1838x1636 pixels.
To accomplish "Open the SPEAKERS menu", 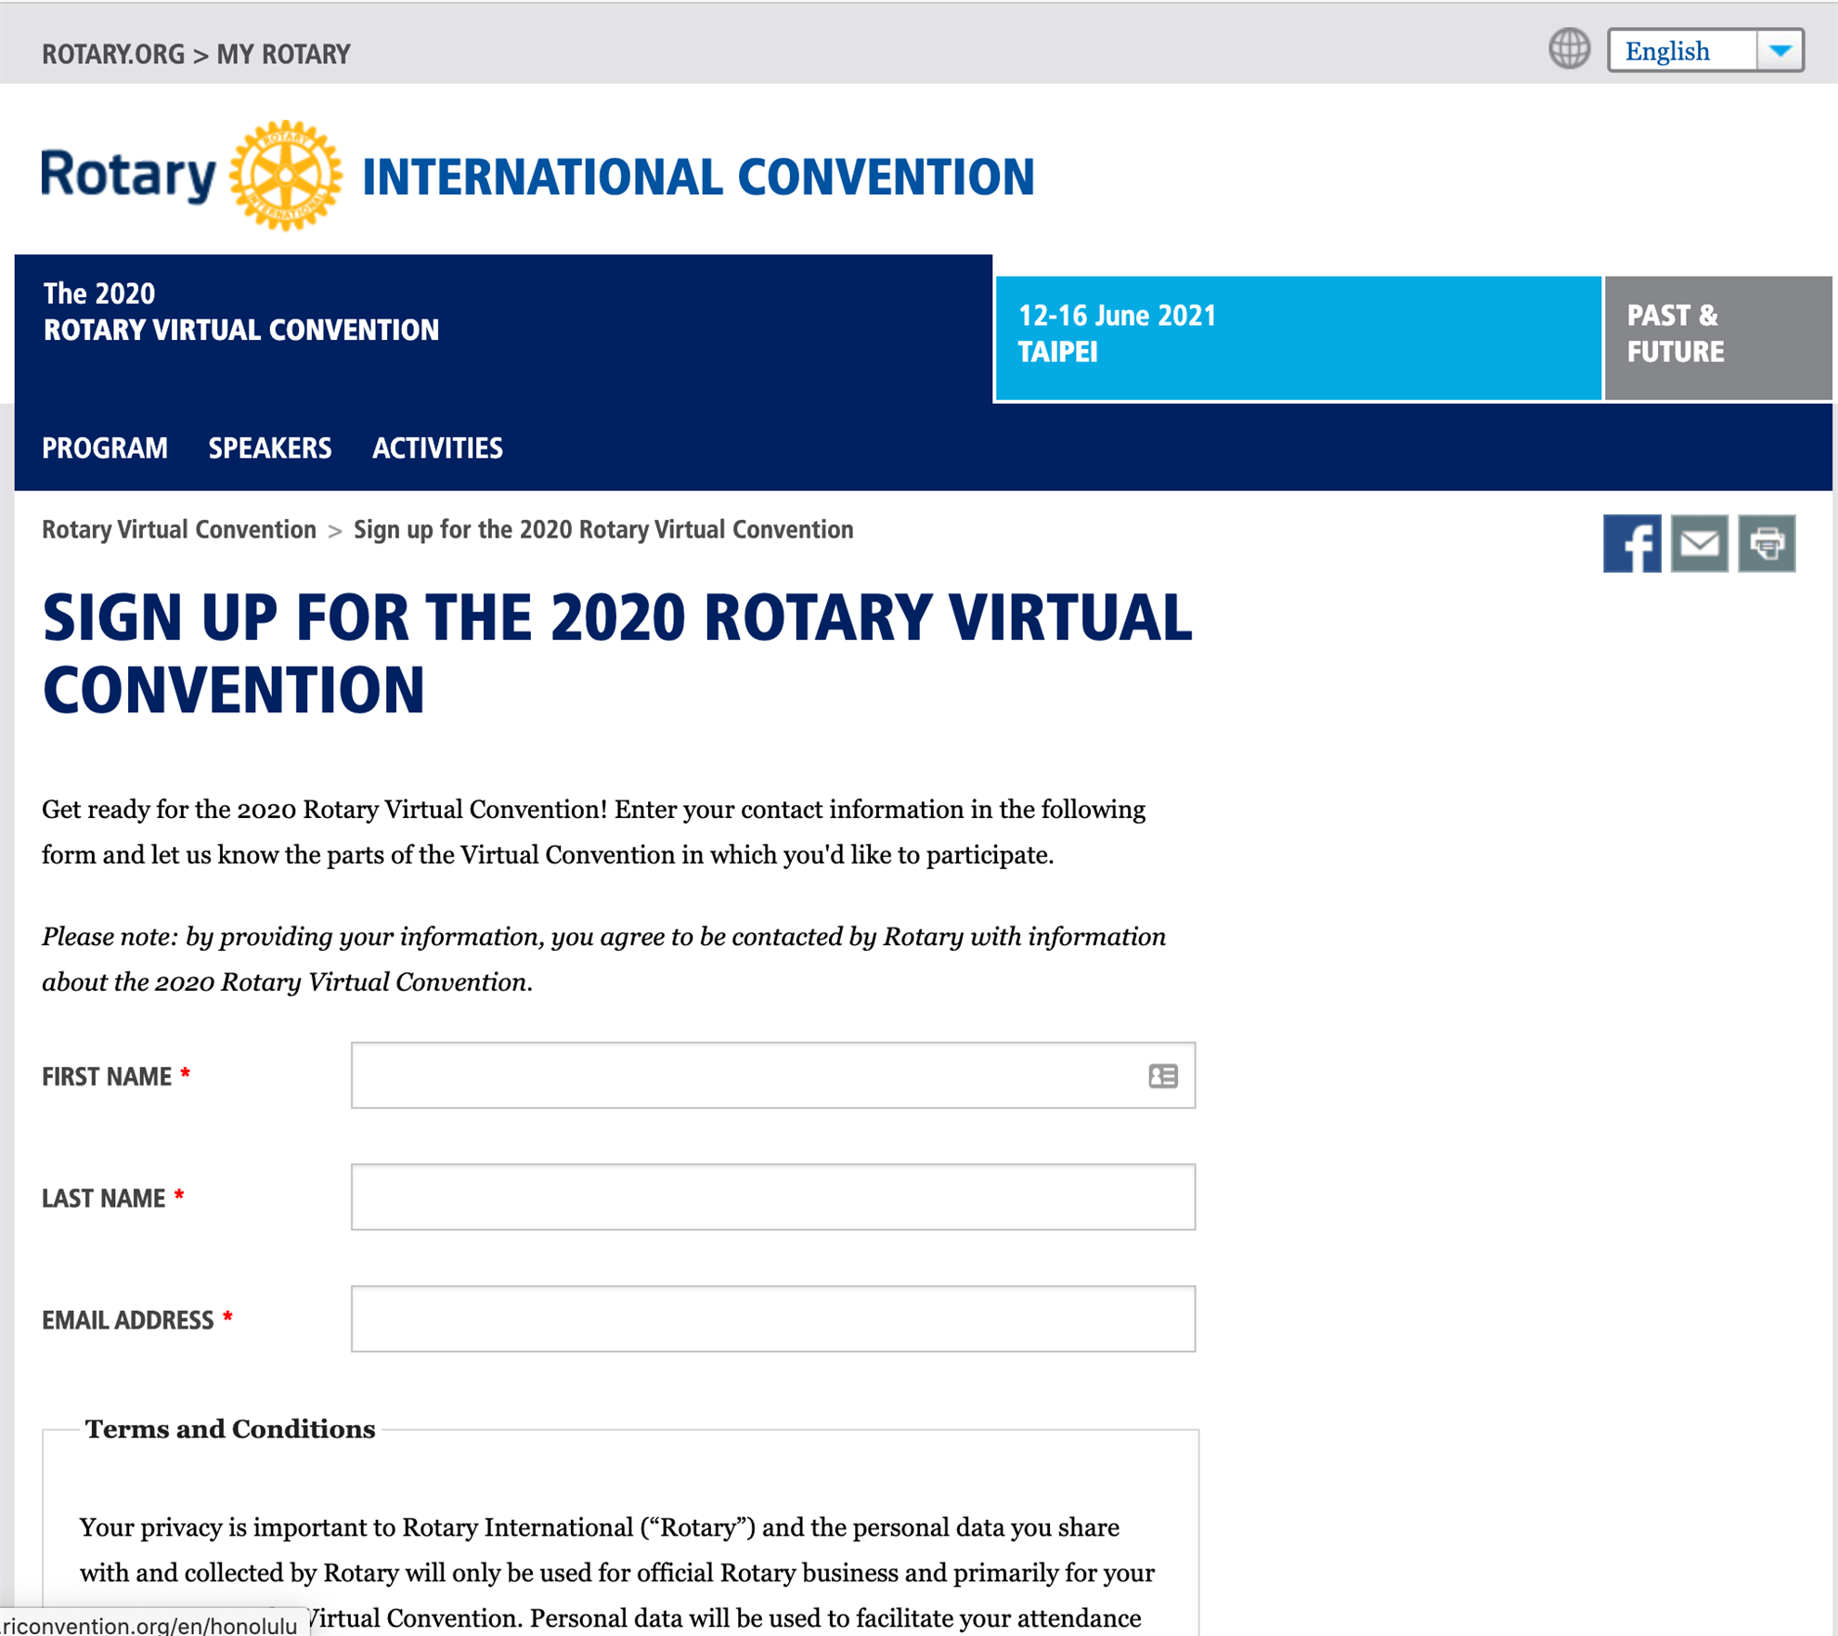I will click(x=269, y=448).
